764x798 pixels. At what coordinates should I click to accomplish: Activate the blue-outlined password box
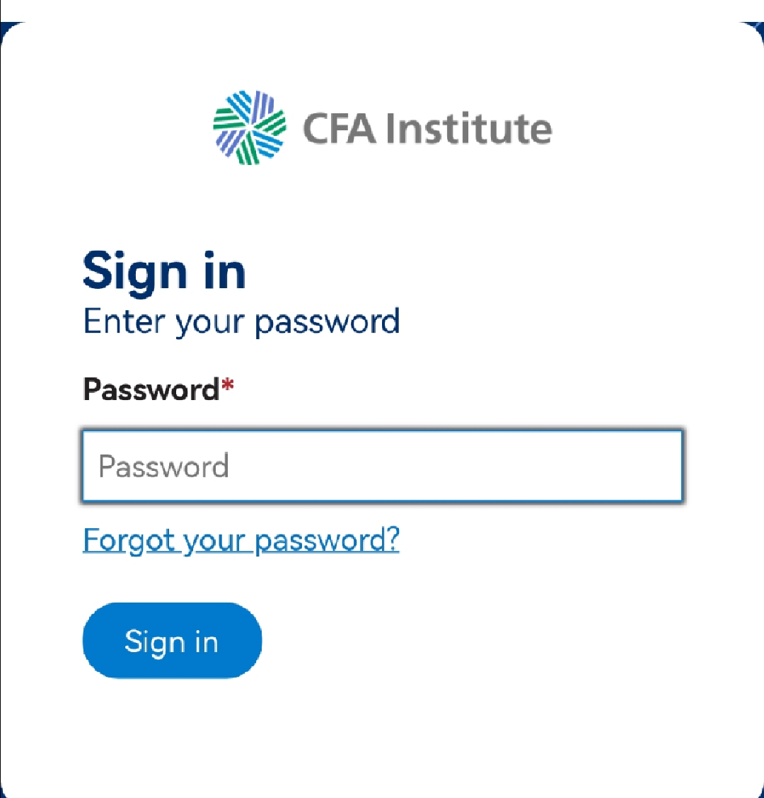pos(382,467)
